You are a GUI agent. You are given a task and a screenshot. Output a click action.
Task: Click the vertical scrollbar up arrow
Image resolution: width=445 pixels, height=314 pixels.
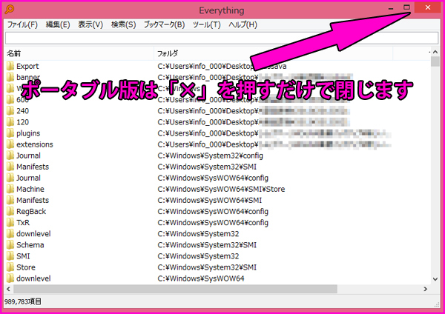[x=435, y=52]
